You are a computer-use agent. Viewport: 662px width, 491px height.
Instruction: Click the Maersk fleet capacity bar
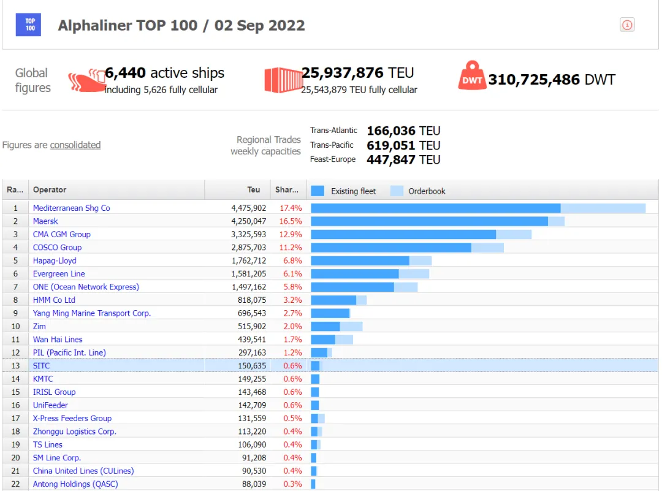pyautogui.click(x=438, y=221)
